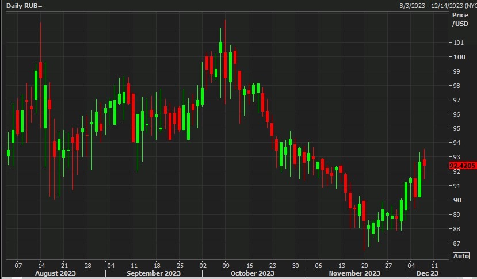
Task: Click the November 2023 month label
Action: tap(355, 274)
